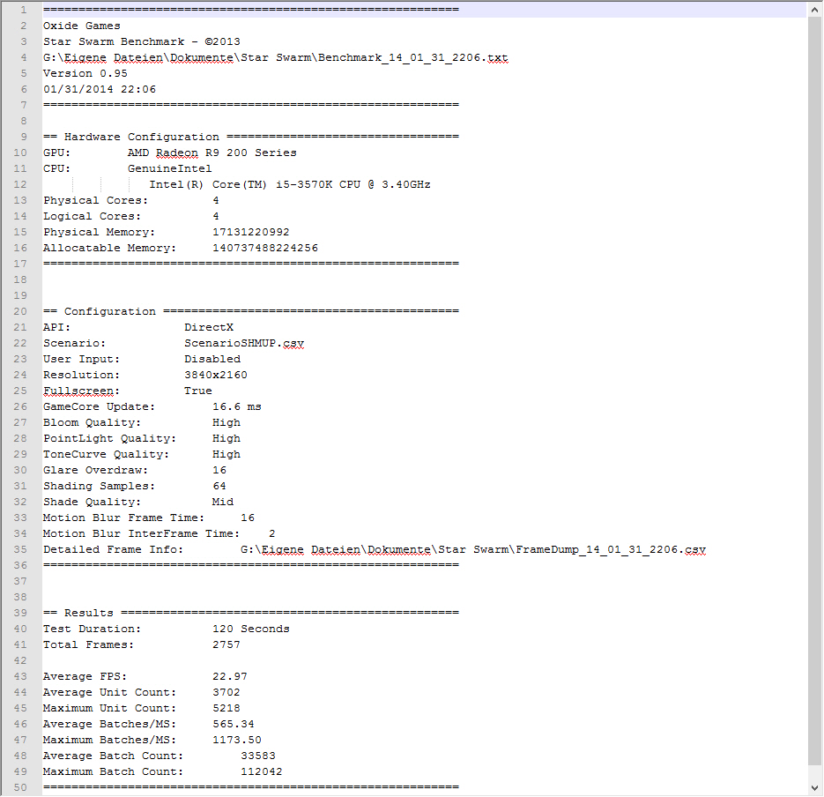Click Total Frames value '2757'
The image size is (824, 797).
tap(226, 644)
